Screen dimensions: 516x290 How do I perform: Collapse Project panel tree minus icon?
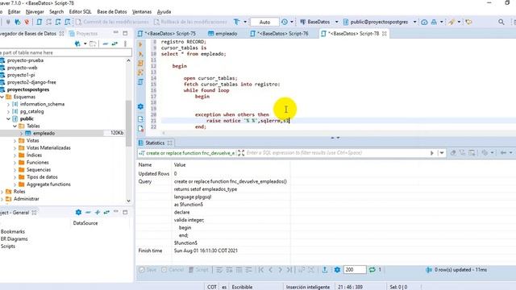[88, 213]
